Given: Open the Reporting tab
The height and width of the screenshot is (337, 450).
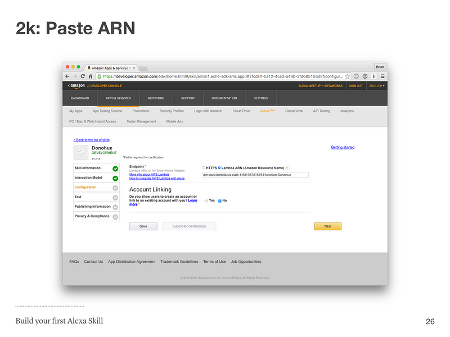Looking at the screenshot, I should (156, 98).
